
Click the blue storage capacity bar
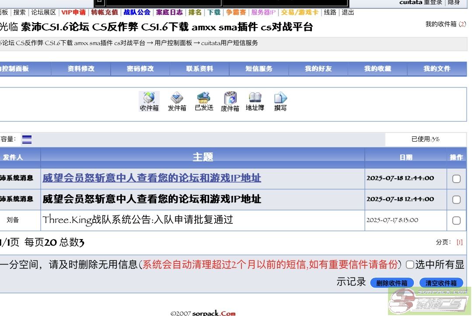[x=27, y=139]
